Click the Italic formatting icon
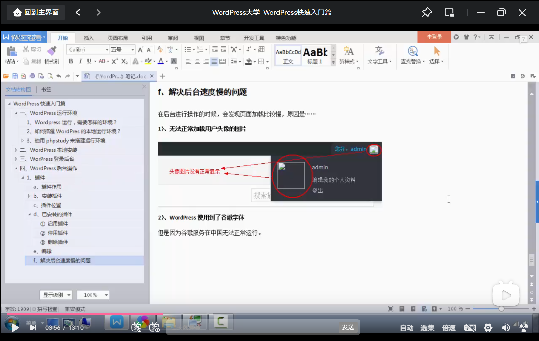The image size is (539, 341). [80, 61]
